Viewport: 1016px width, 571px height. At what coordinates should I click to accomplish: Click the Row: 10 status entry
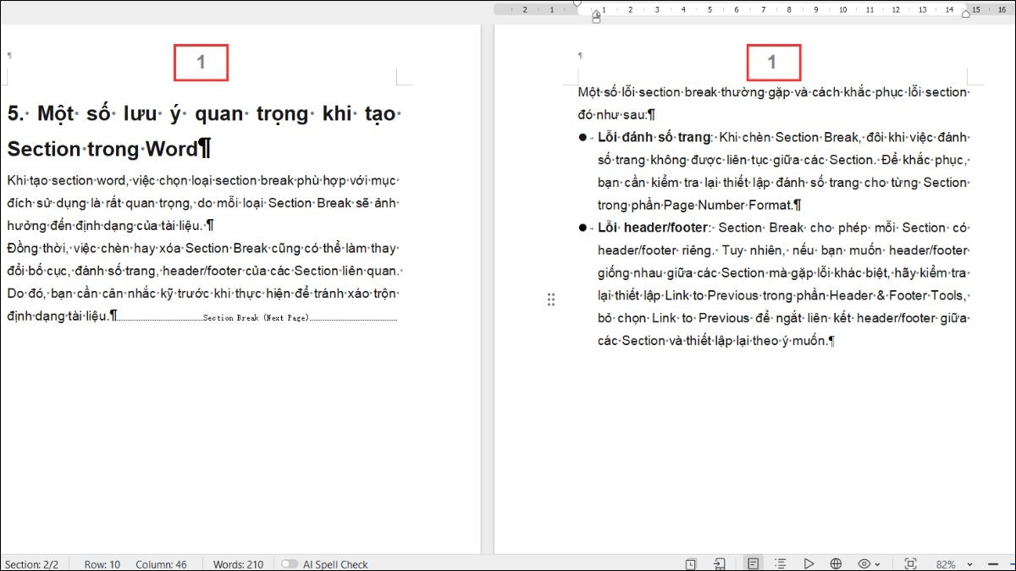pyautogui.click(x=102, y=564)
